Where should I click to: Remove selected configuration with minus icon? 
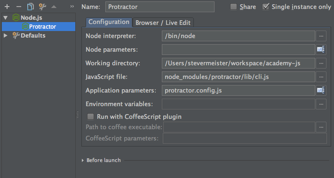point(19,7)
